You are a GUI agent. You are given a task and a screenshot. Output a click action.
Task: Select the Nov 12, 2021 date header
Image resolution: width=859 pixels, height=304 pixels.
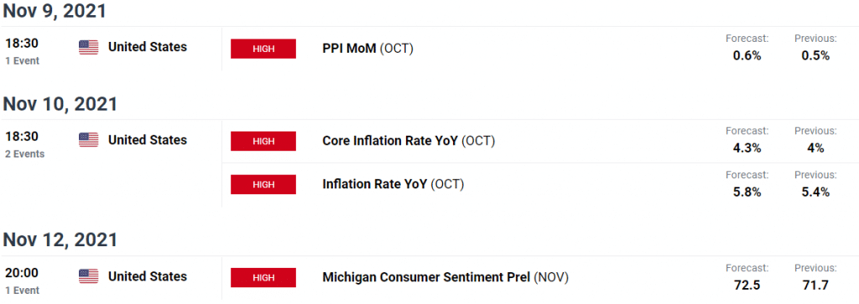60,240
